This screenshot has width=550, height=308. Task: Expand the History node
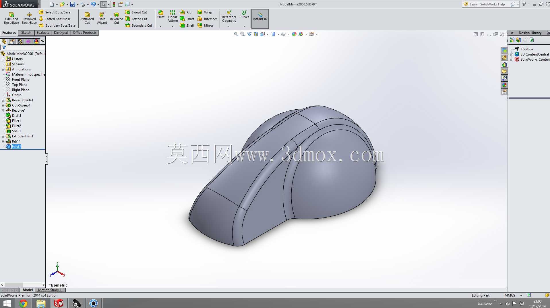click(x=3, y=59)
